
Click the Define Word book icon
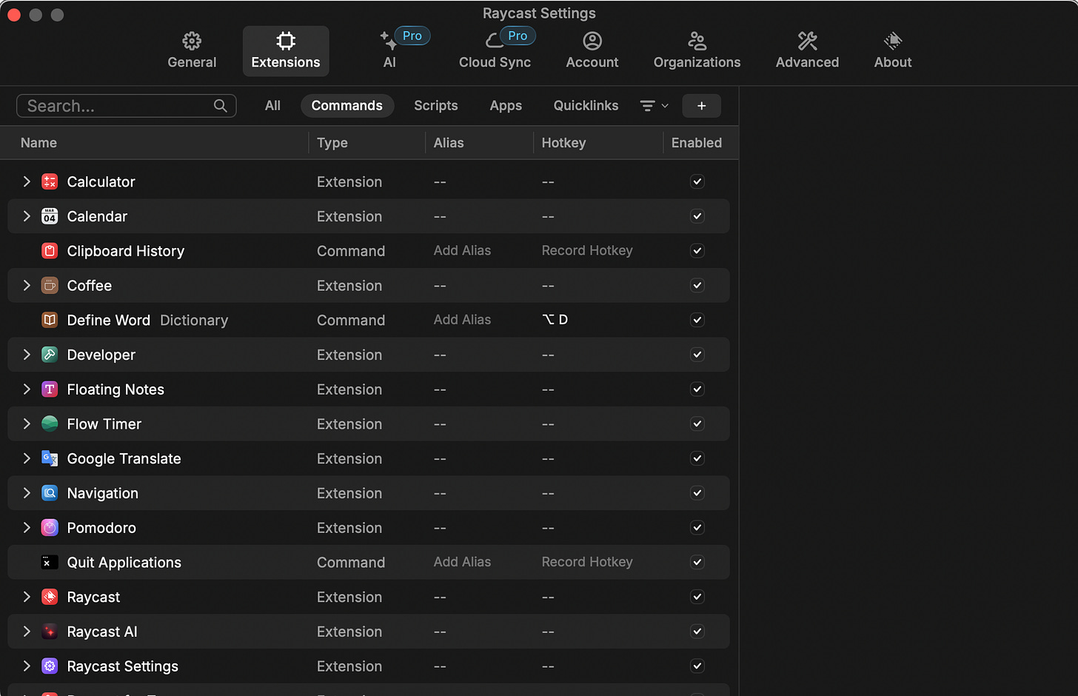pyautogui.click(x=50, y=320)
